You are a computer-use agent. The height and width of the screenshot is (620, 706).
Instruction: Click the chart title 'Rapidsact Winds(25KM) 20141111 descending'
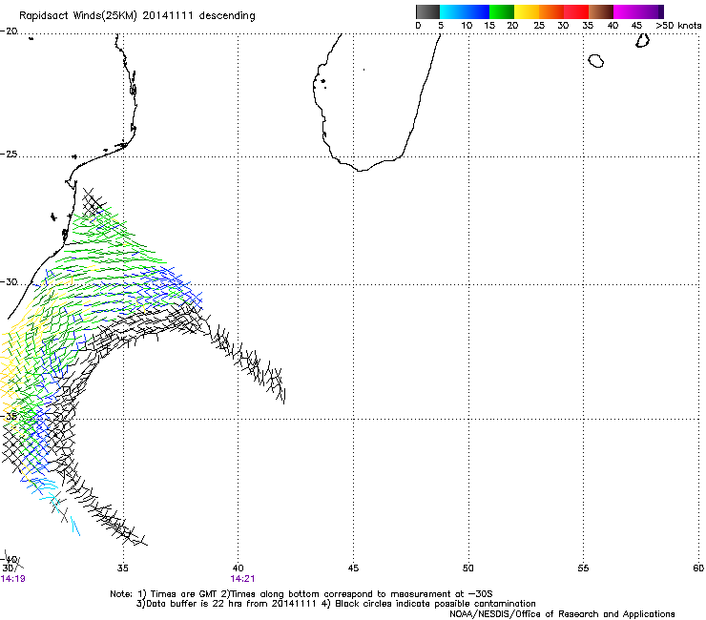pos(136,16)
